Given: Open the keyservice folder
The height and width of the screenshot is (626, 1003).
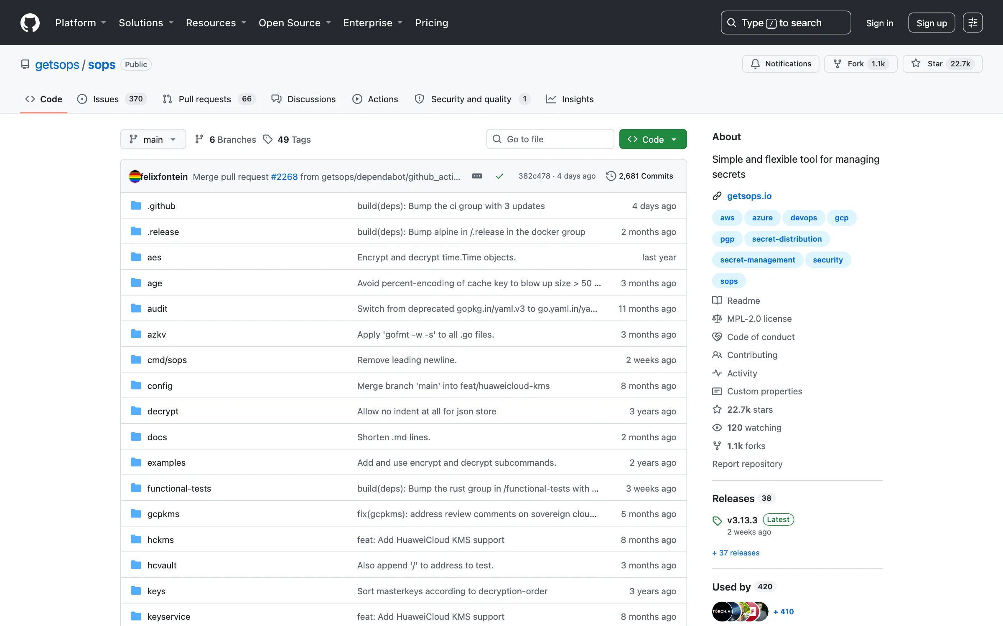Looking at the screenshot, I should pyautogui.click(x=168, y=616).
